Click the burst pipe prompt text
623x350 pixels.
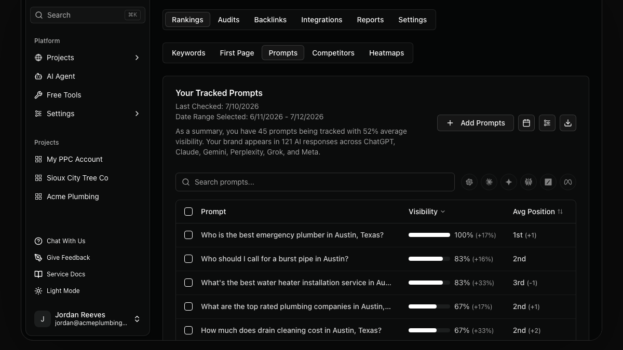[275, 259]
